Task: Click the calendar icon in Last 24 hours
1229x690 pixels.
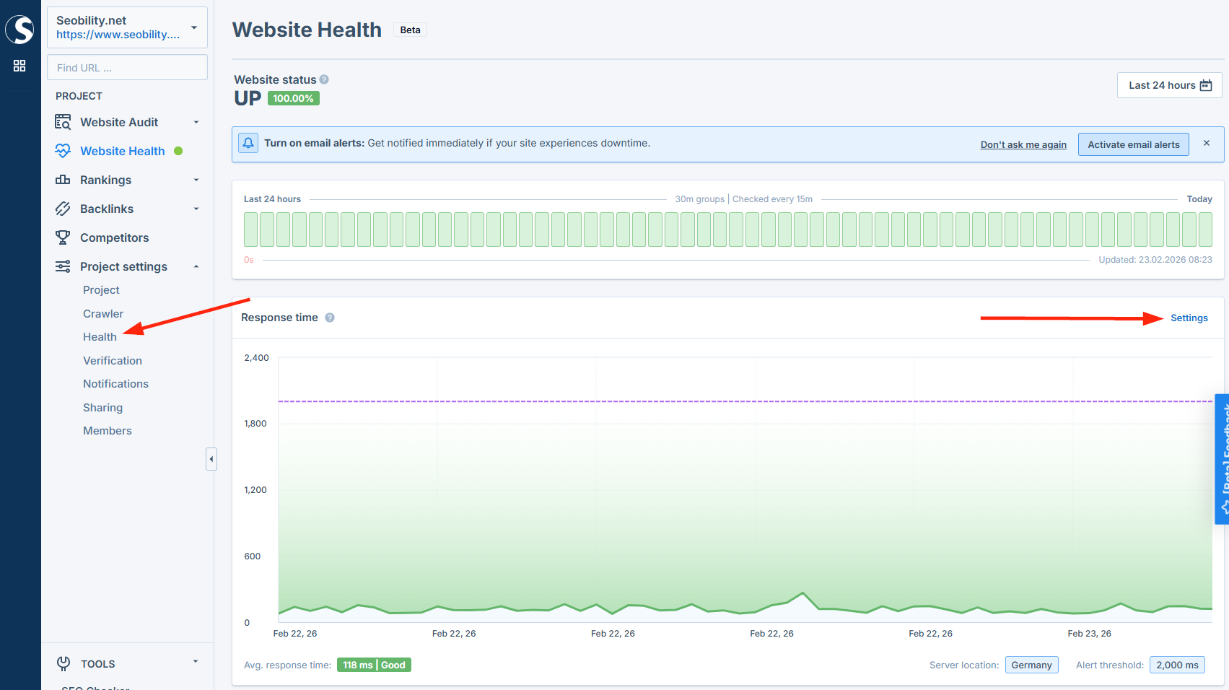Action: click(1205, 84)
